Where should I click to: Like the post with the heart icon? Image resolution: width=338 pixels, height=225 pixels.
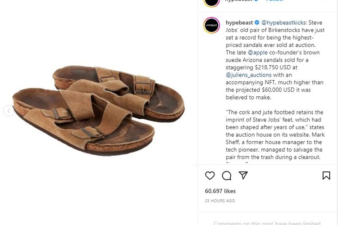(x=210, y=175)
